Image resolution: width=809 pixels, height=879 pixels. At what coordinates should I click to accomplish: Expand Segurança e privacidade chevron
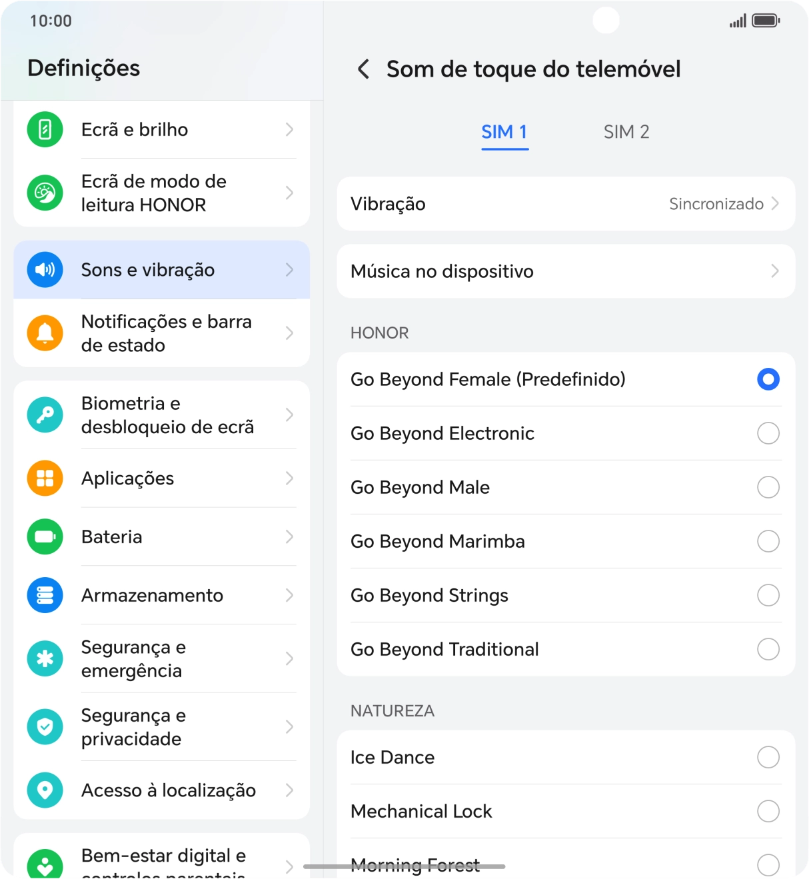[289, 727]
